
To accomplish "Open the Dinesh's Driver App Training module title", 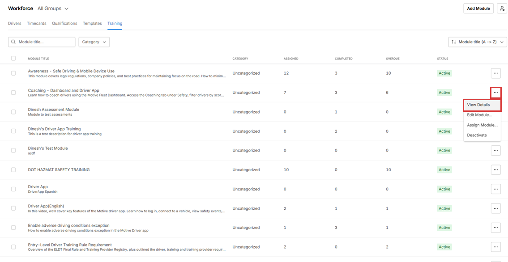I will (54, 129).
